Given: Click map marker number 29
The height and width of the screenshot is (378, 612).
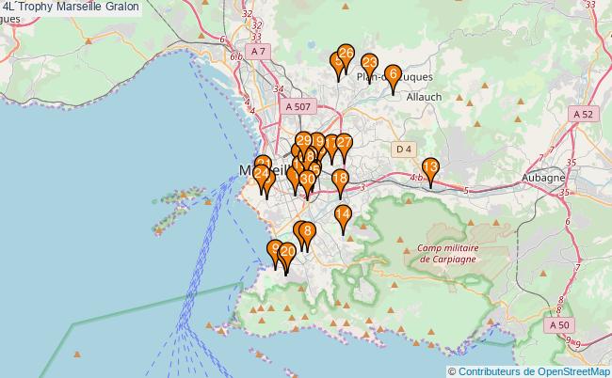Looking at the screenshot, I should coord(303,142).
